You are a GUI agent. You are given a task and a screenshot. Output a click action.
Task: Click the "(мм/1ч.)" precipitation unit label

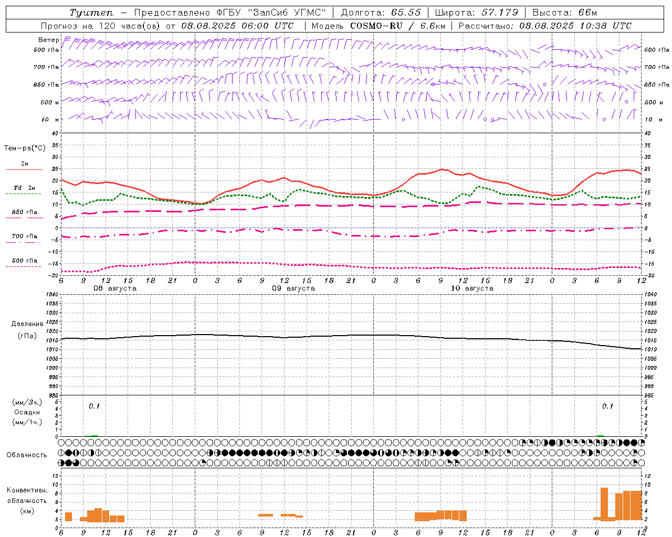(27, 422)
